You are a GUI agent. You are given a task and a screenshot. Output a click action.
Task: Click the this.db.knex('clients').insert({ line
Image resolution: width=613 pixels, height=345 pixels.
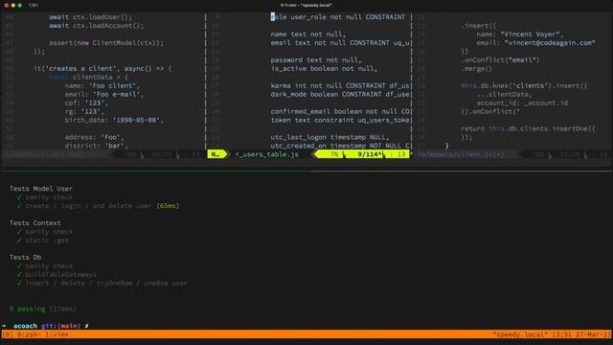pos(524,85)
